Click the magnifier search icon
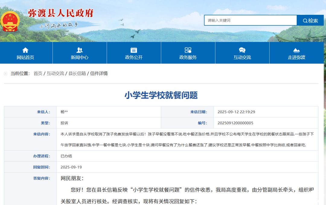The height and width of the screenshot is (205, 326). tap(305, 20)
